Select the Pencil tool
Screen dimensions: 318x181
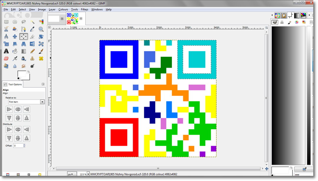32,51
